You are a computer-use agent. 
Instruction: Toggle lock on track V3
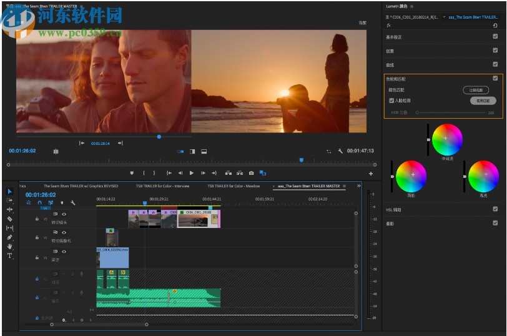click(37, 219)
